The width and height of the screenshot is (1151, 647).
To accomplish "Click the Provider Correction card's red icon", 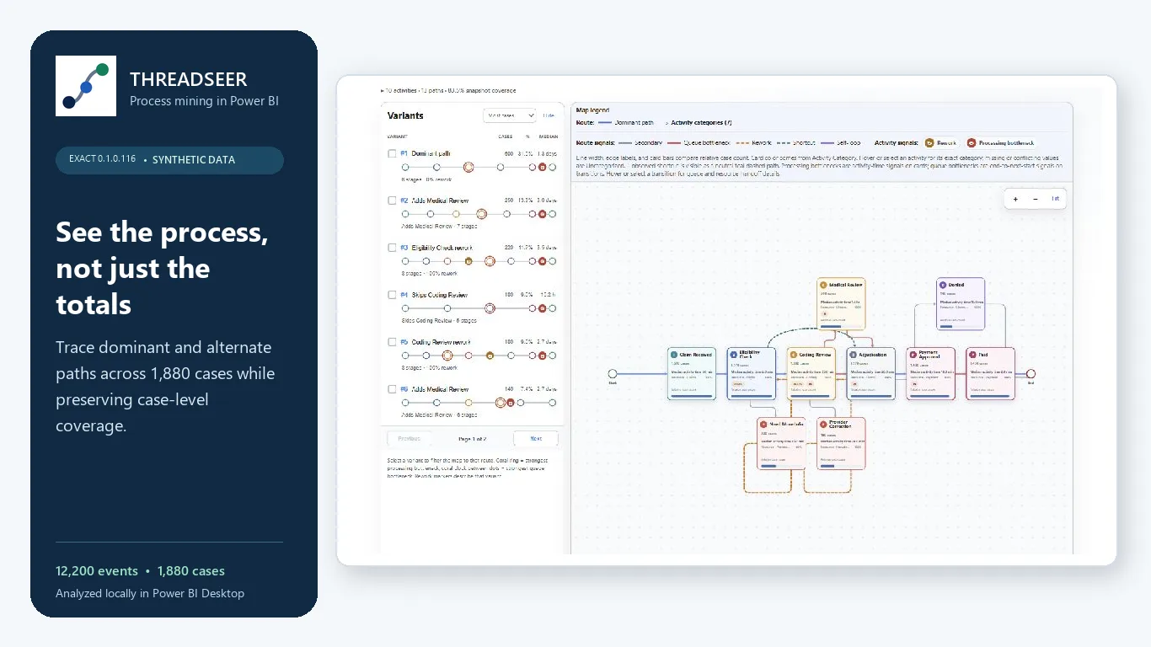I will tap(824, 424).
